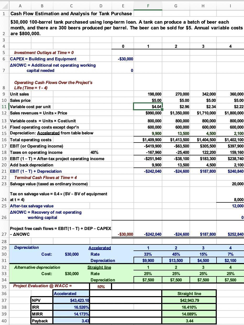Select the Payback 3.43 cell
The width and height of the screenshot is (244, 325).
point(71,321)
